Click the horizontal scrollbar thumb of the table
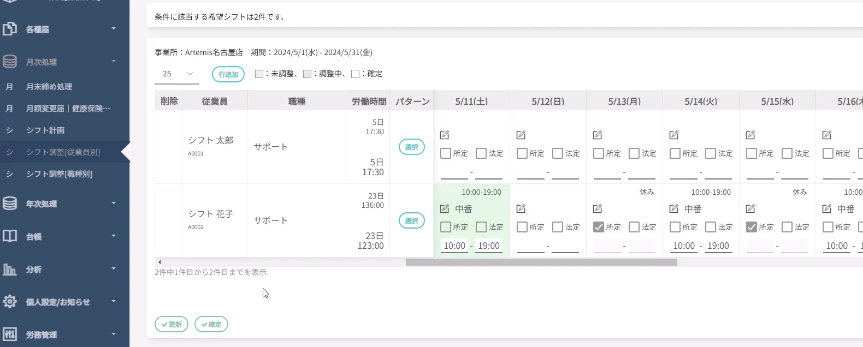 pos(541,262)
